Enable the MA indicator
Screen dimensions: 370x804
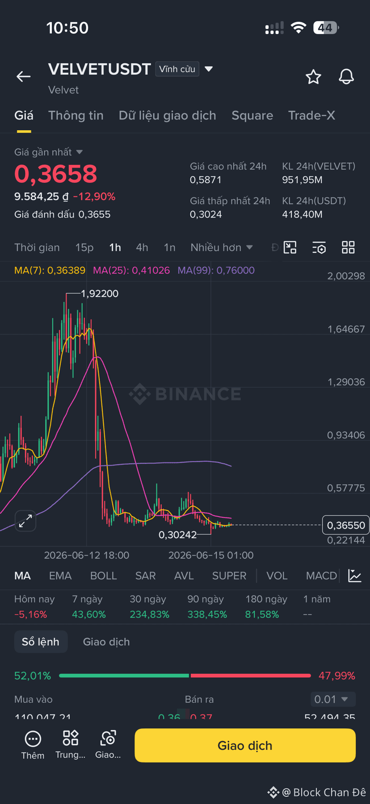(x=23, y=576)
